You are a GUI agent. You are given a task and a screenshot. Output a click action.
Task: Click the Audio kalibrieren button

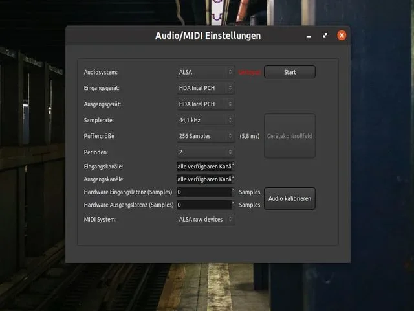(x=290, y=199)
